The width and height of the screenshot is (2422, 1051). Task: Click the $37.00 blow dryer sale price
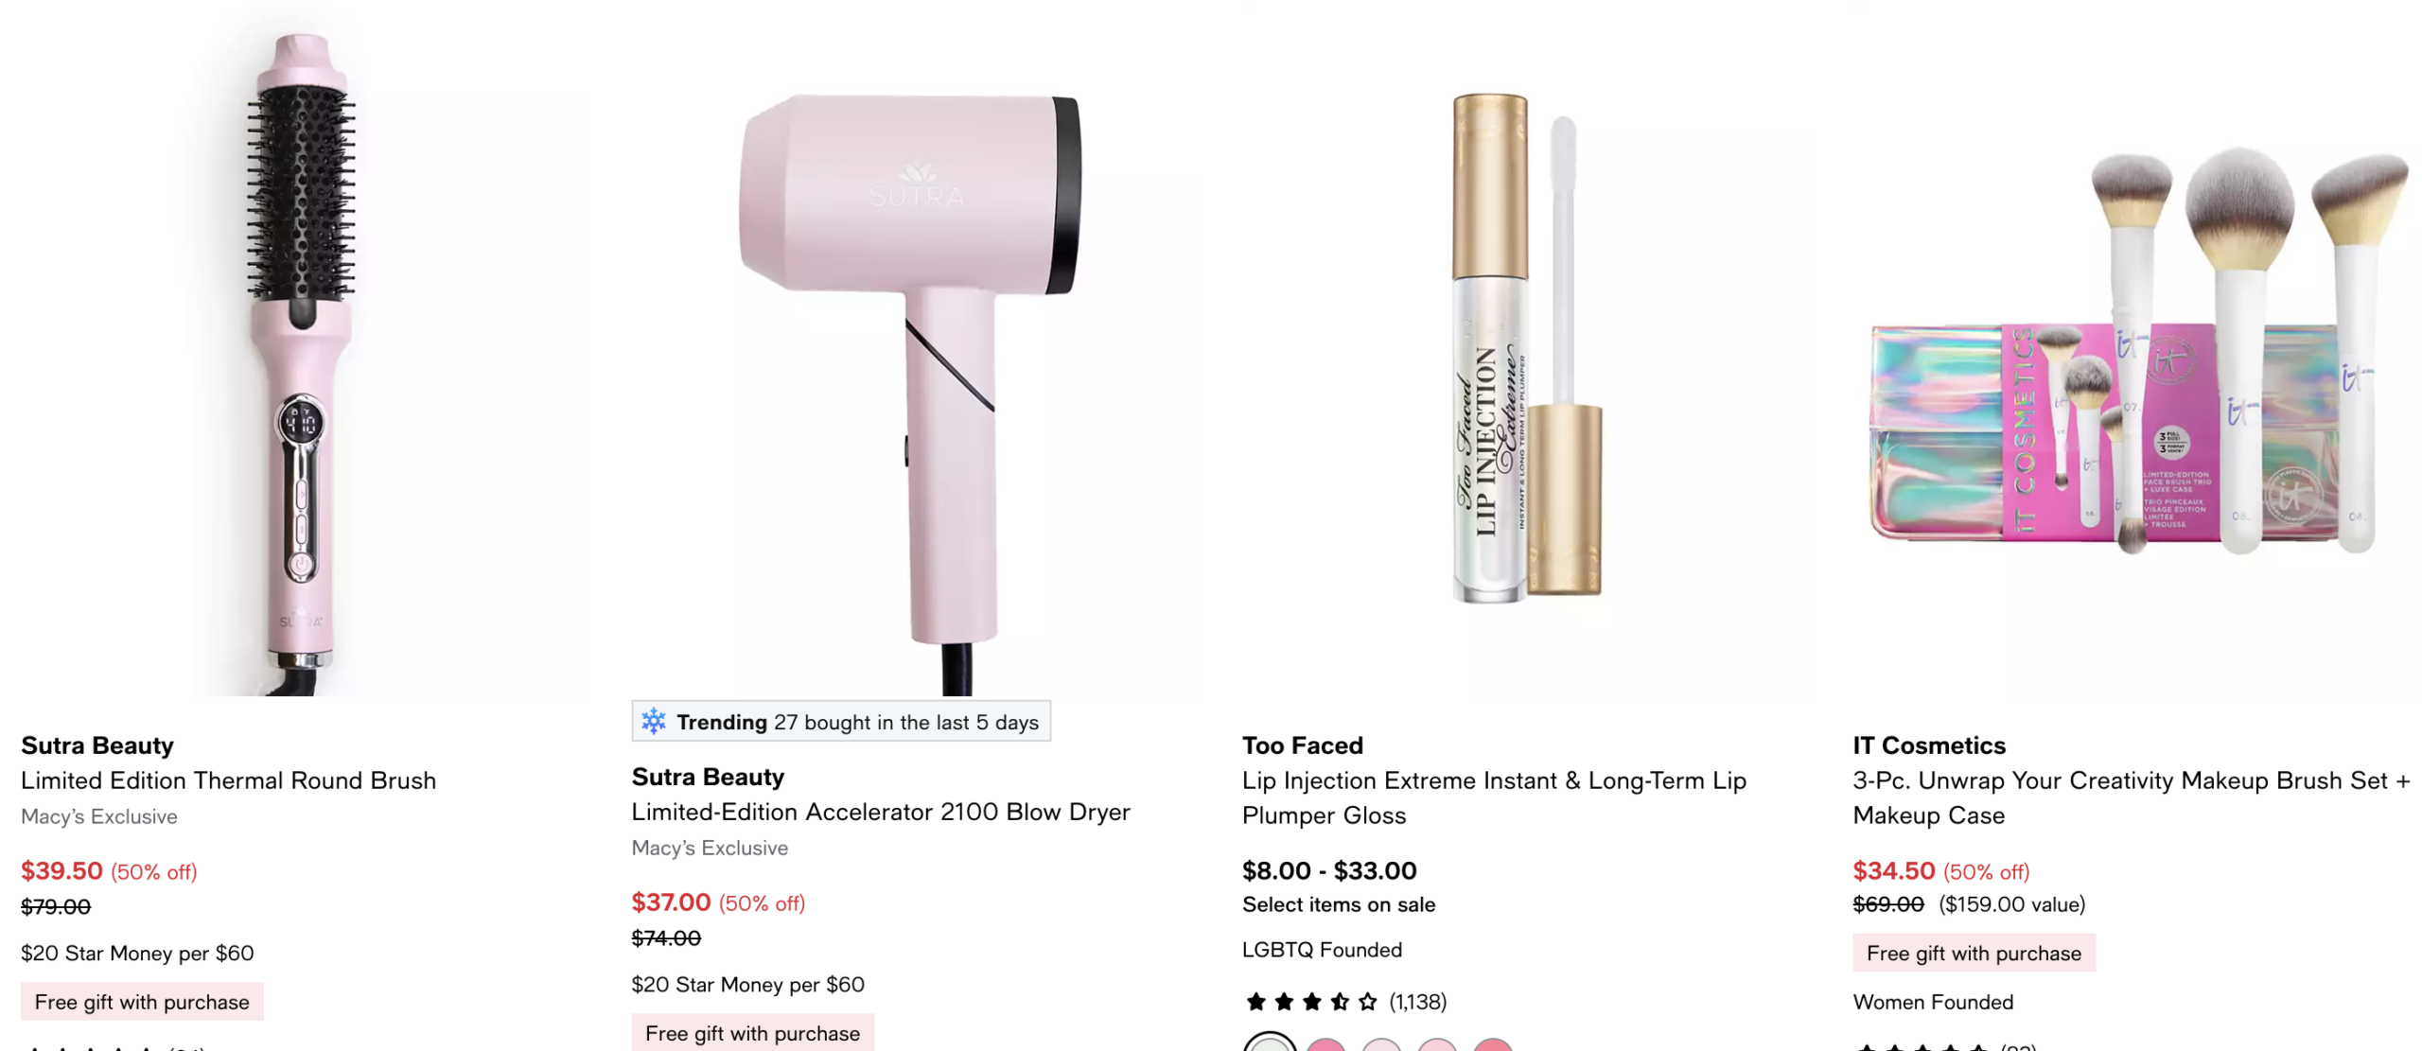tap(670, 902)
